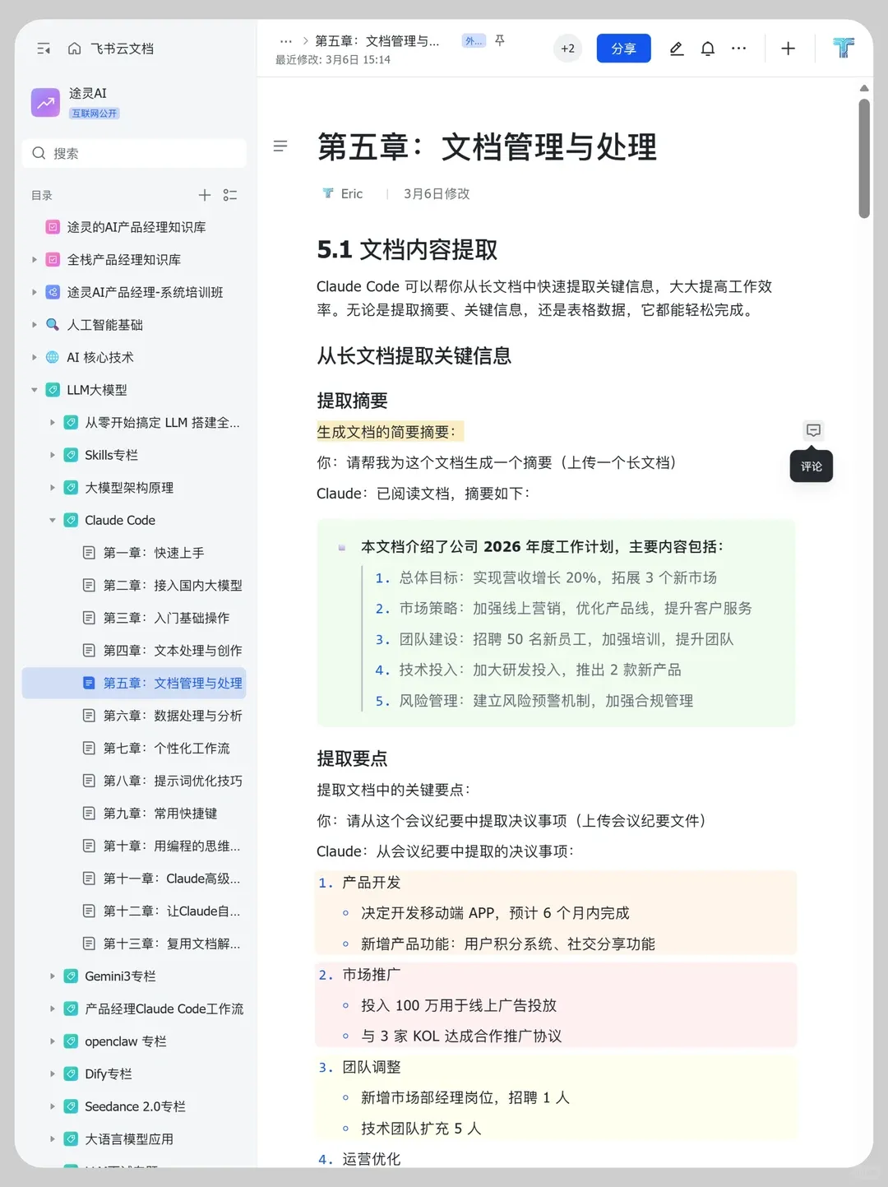Click the tree collapse icon next to 目录
The image size is (888, 1187).
click(x=230, y=195)
